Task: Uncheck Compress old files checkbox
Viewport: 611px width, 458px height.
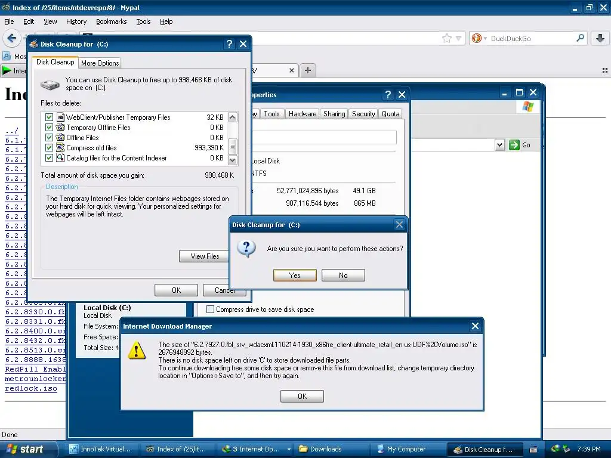Action: 49,147
